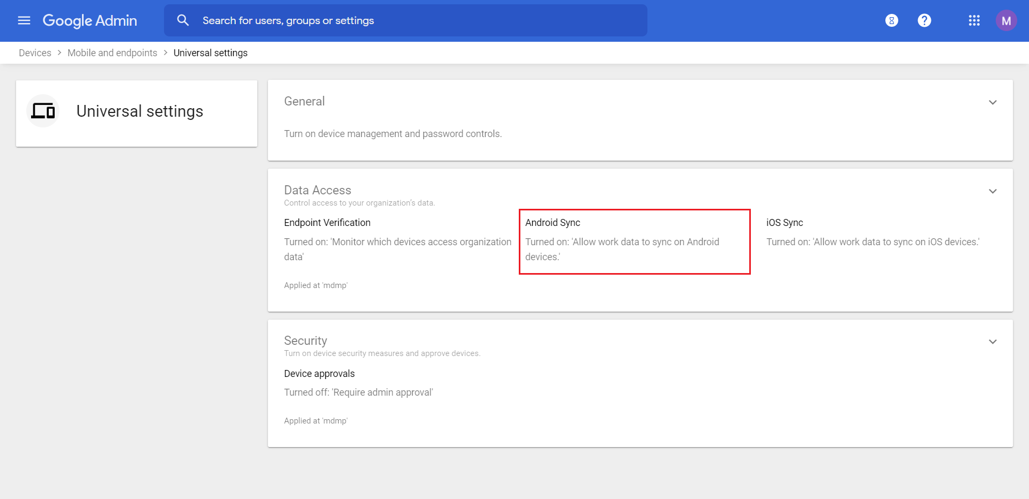
Task: Open the Help question mark icon
Action: 924,20
